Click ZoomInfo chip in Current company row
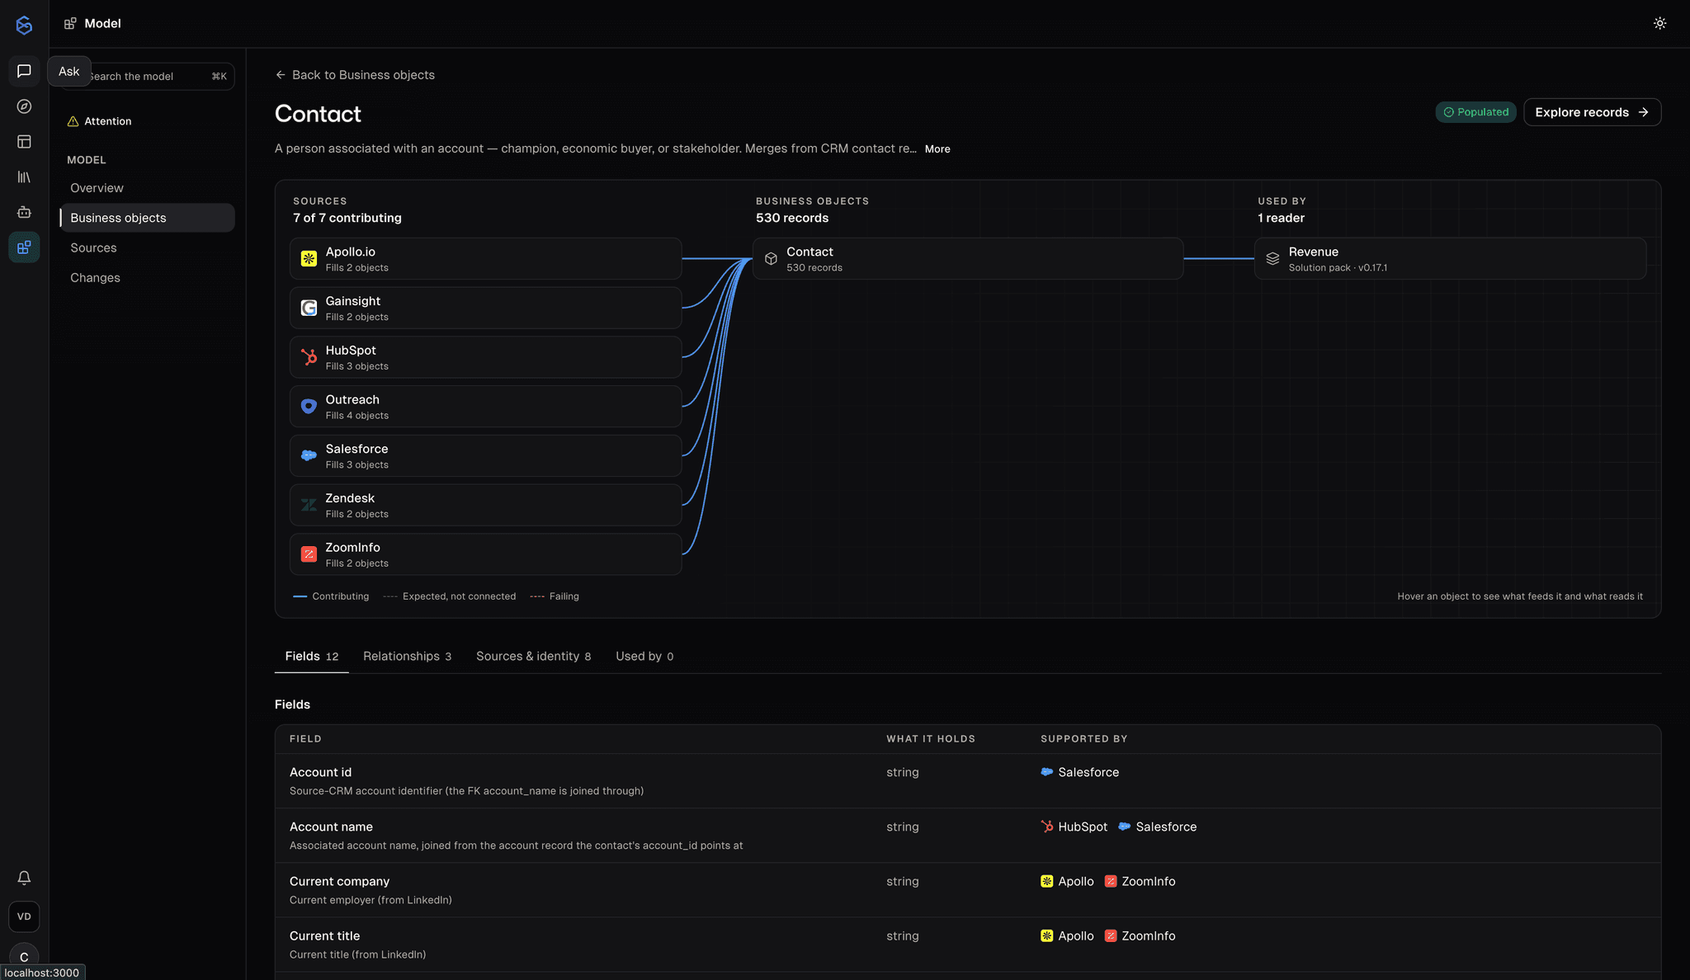Viewport: 1690px width, 980px height. (x=1140, y=882)
